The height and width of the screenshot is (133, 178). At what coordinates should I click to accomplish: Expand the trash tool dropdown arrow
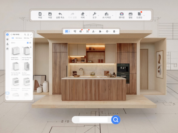coord(117,31)
